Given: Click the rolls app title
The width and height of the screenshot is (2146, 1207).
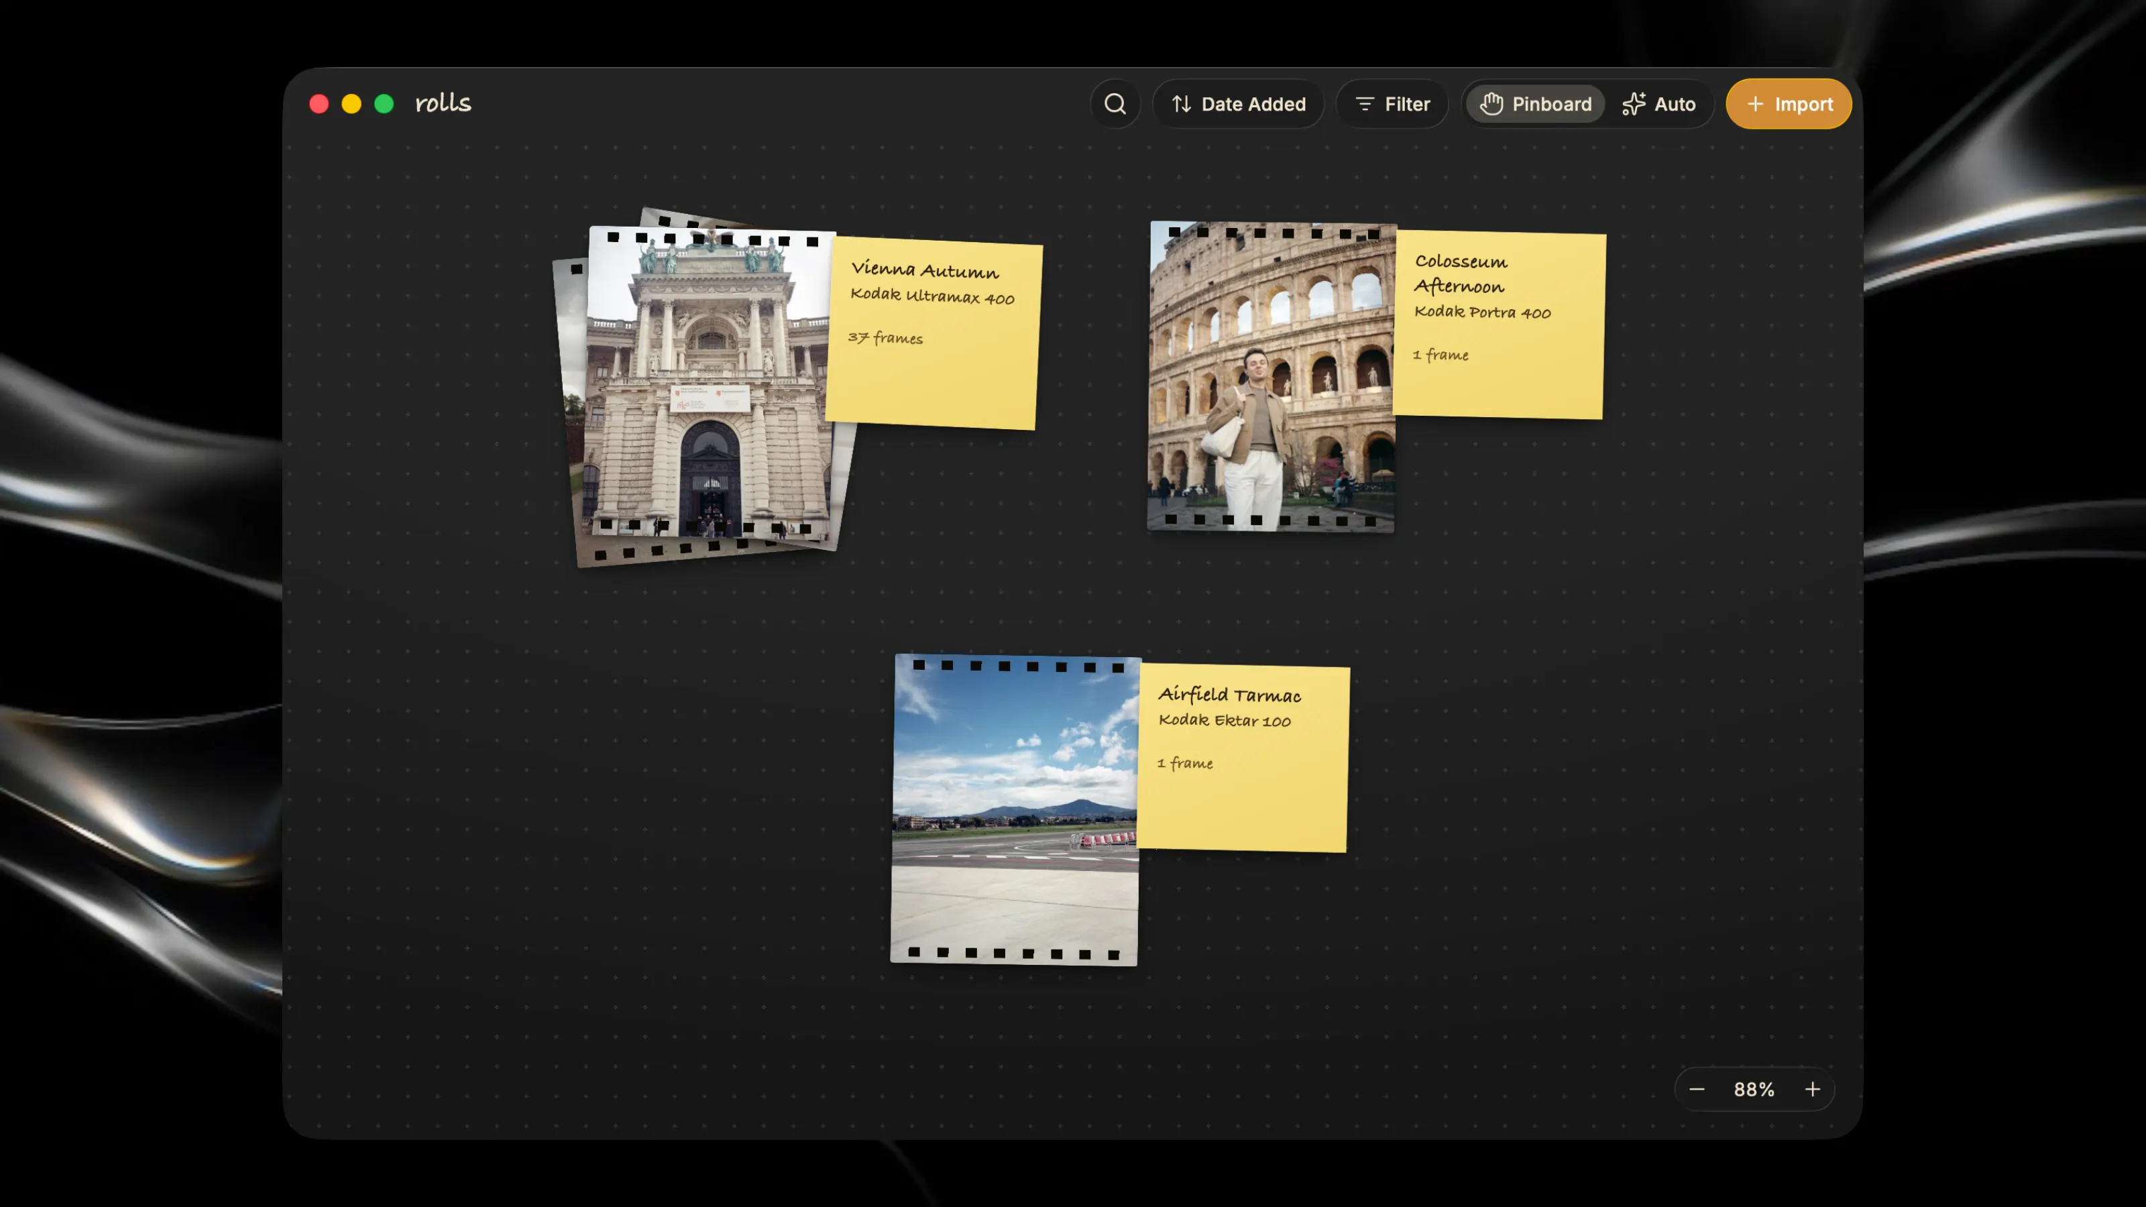Looking at the screenshot, I should pos(443,103).
